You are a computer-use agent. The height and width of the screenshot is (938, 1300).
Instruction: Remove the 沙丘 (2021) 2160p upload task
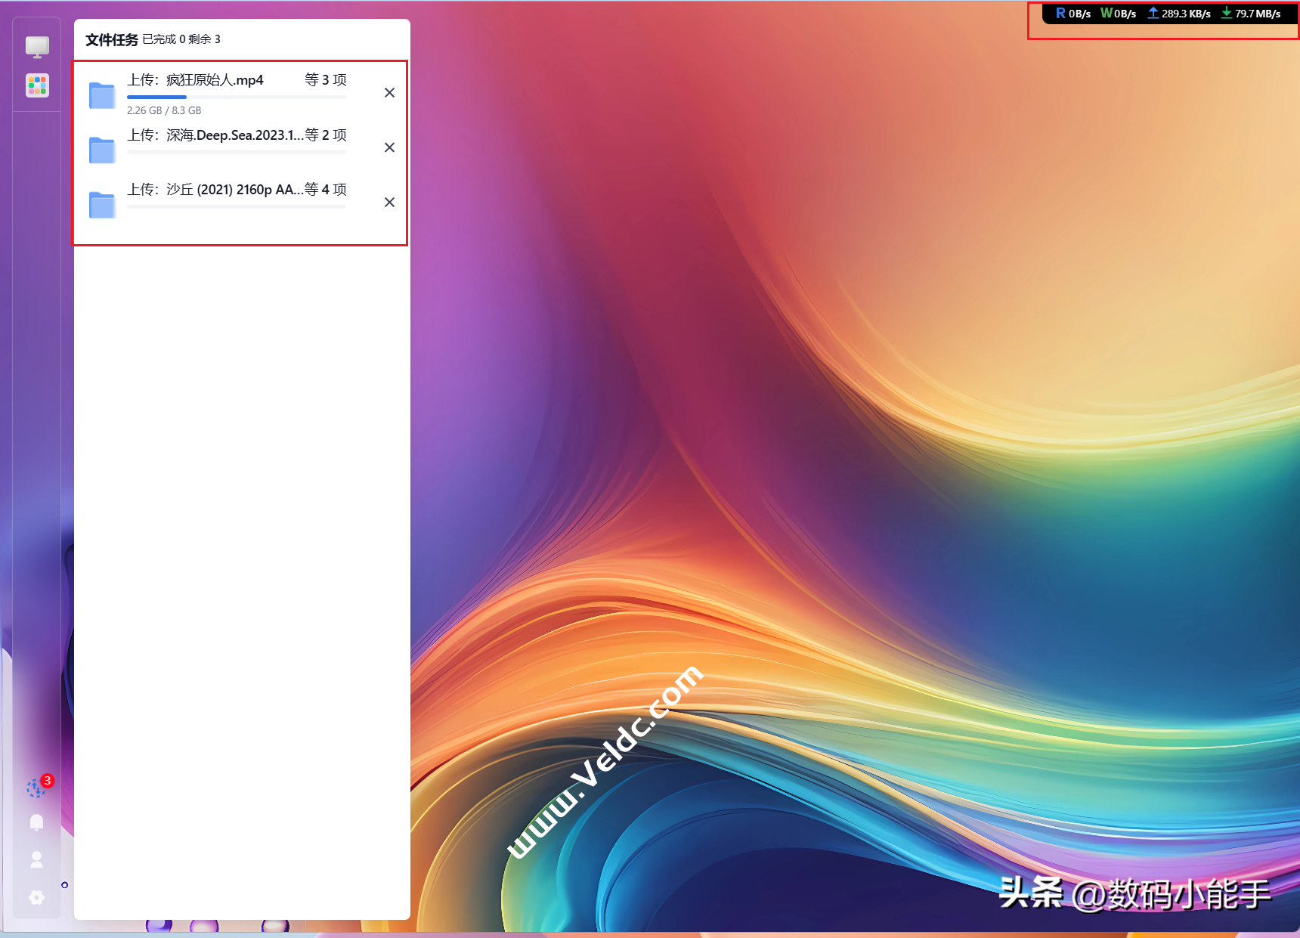389,203
